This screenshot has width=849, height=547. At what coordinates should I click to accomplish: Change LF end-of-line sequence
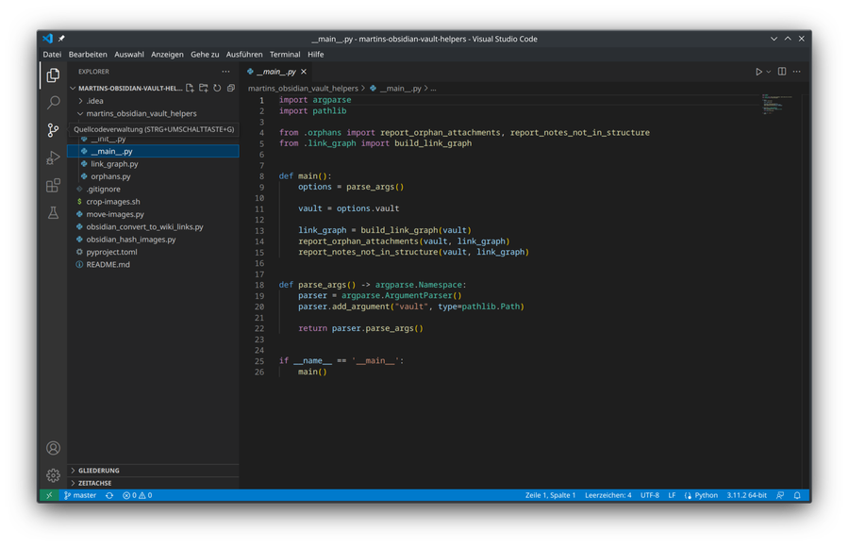pyautogui.click(x=672, y=495)
